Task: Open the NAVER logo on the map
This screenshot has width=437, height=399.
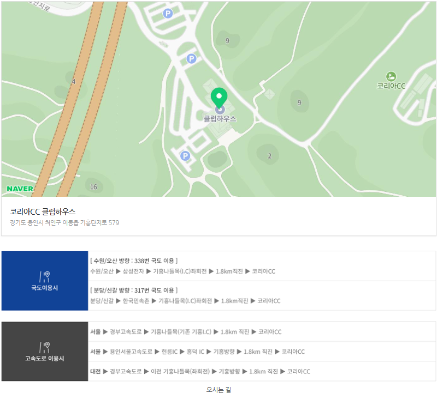Action: pyautogui.click(x=20, y=189)
